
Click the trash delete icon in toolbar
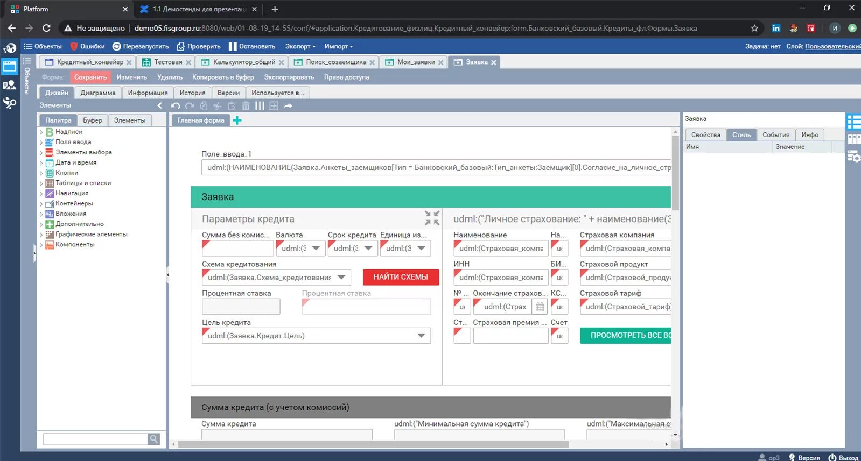(246, 106)
